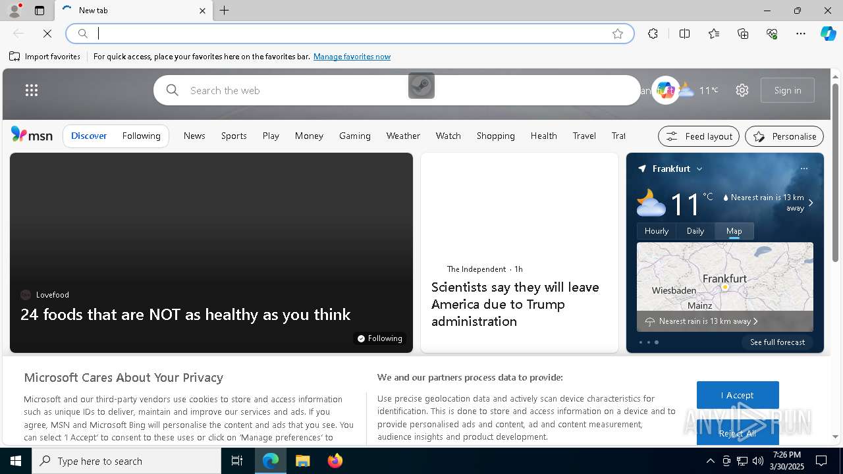Switch to the Following tab

point(142,136)
